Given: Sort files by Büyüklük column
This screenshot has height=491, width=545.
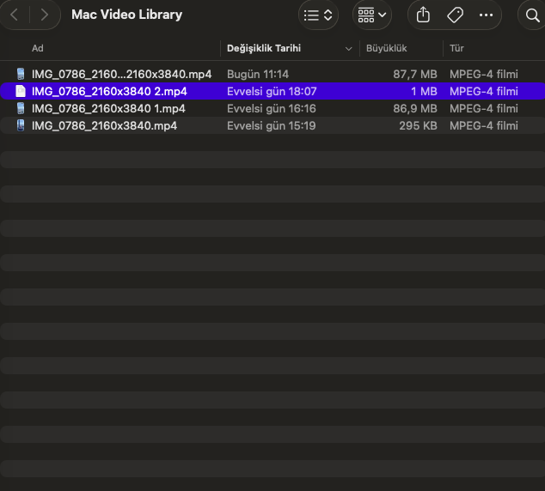Looking at the screenshot, I should 386,49.
